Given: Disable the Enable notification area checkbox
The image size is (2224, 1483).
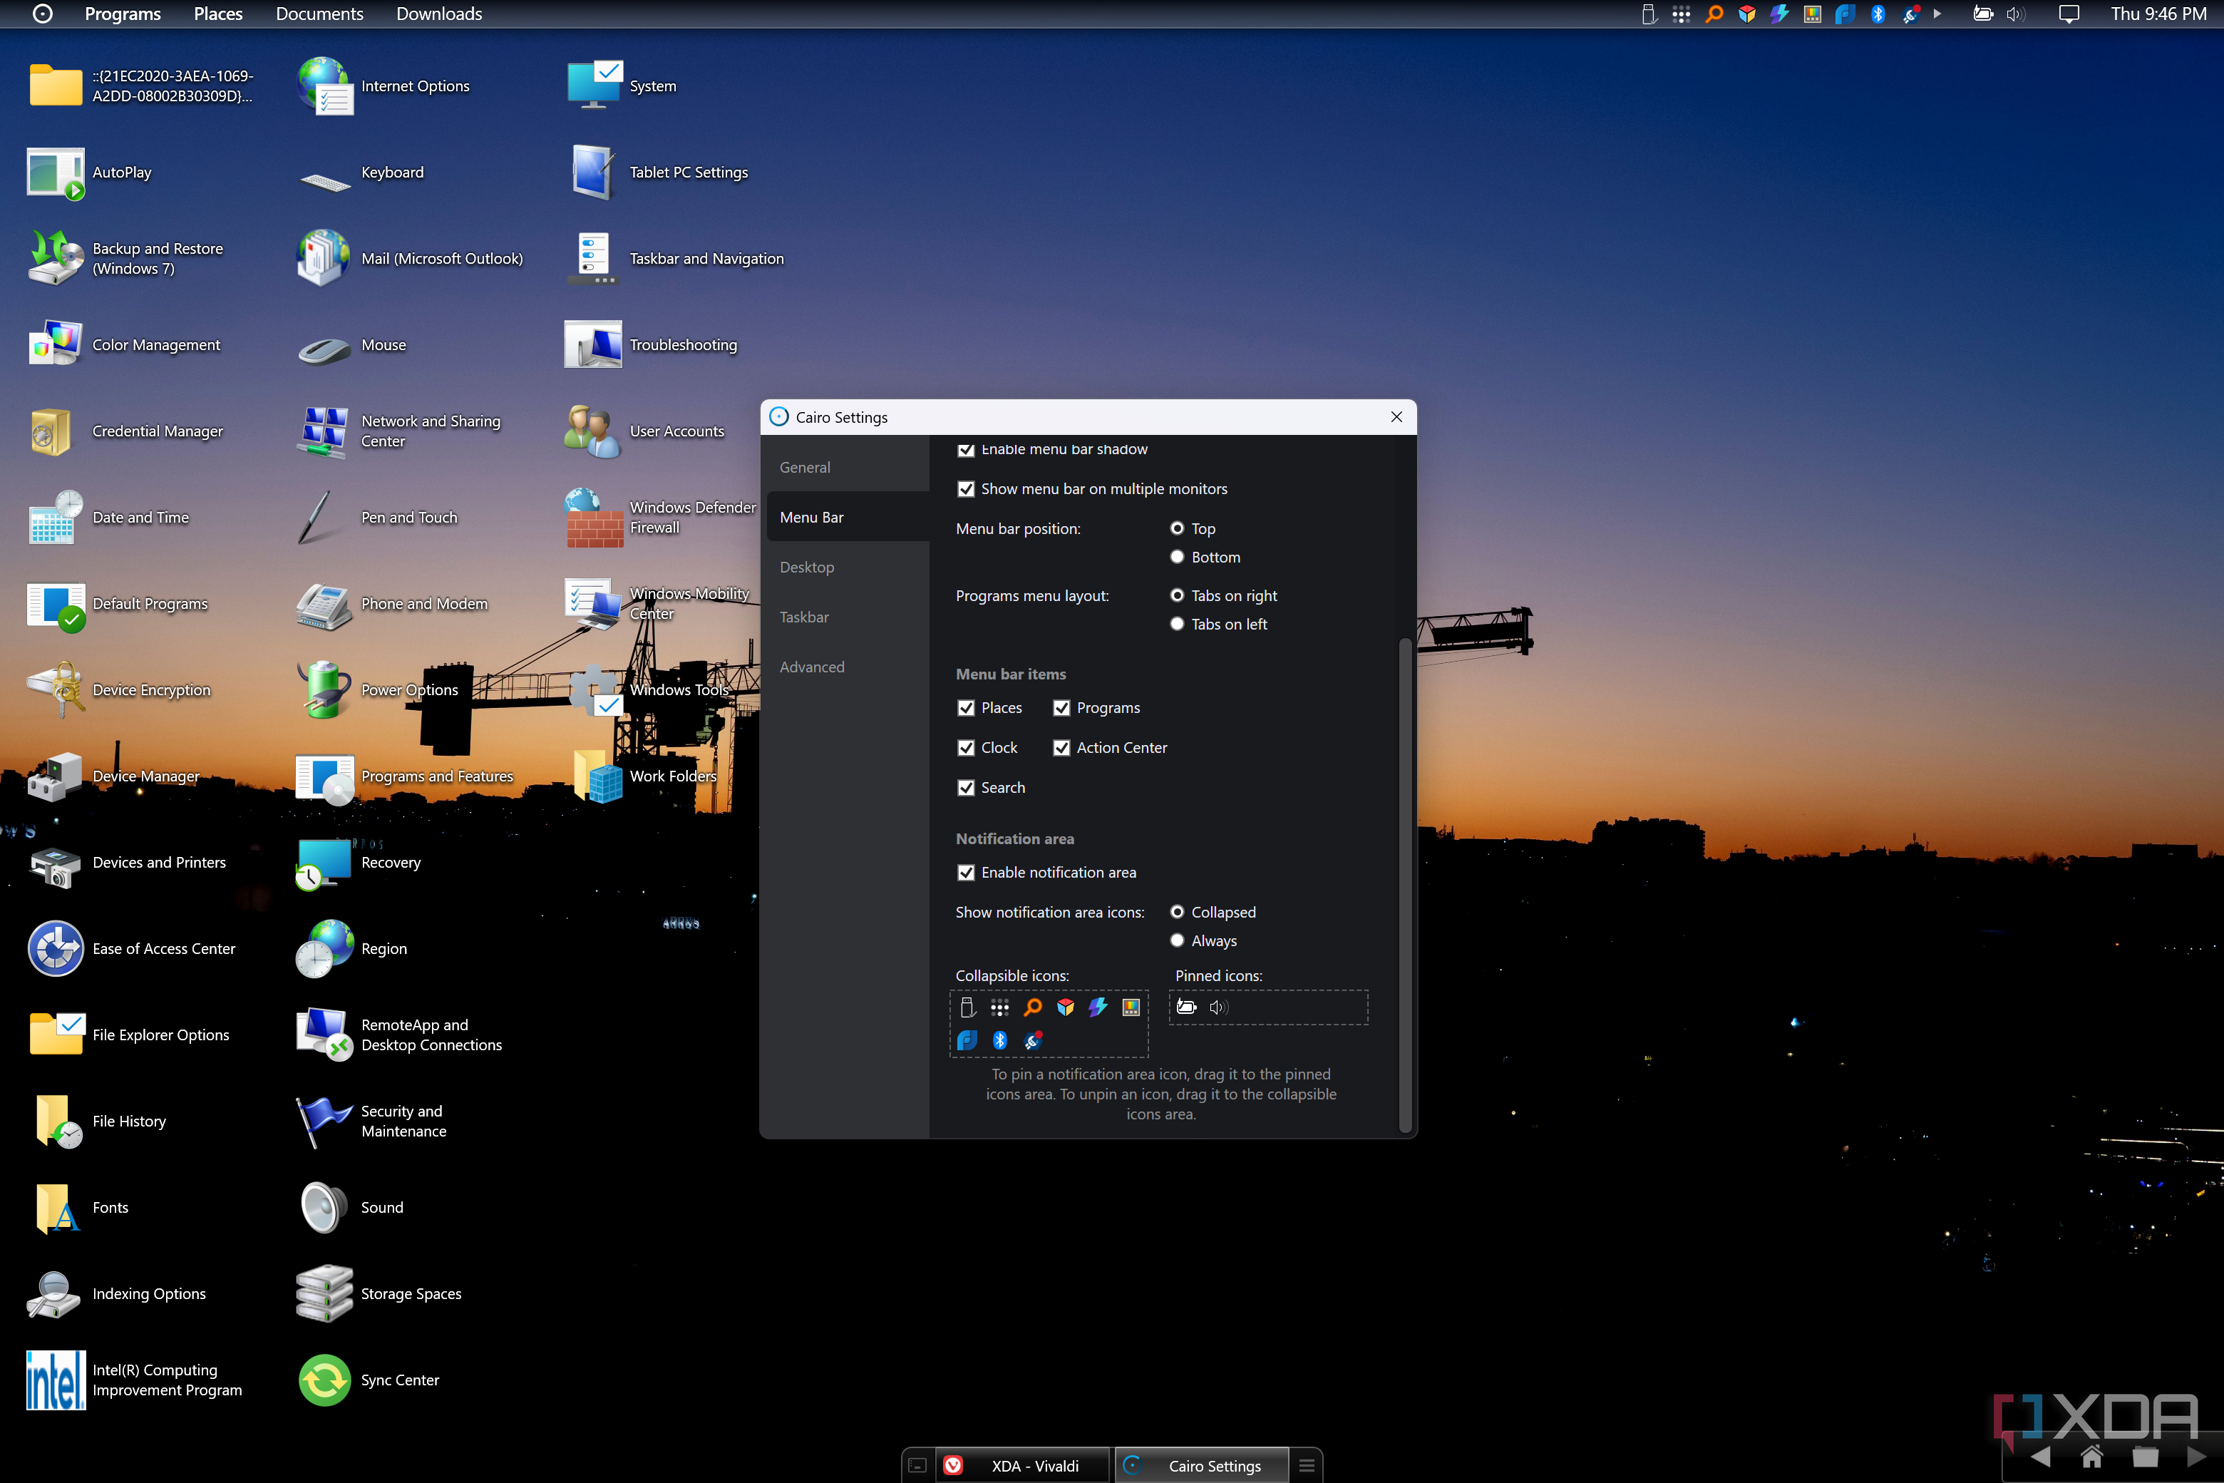Looking at the screenshot, I should (x=965, y=873).
